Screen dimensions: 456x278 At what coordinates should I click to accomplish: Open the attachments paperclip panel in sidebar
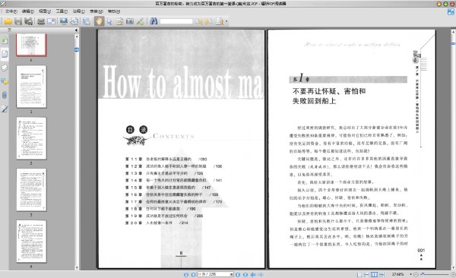click(4, 95)
